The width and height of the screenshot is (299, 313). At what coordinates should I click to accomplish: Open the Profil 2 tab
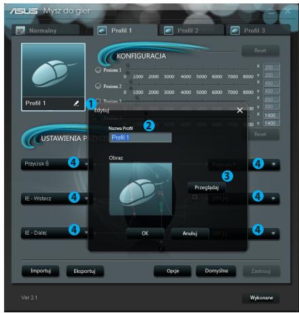tap(191, 31)
